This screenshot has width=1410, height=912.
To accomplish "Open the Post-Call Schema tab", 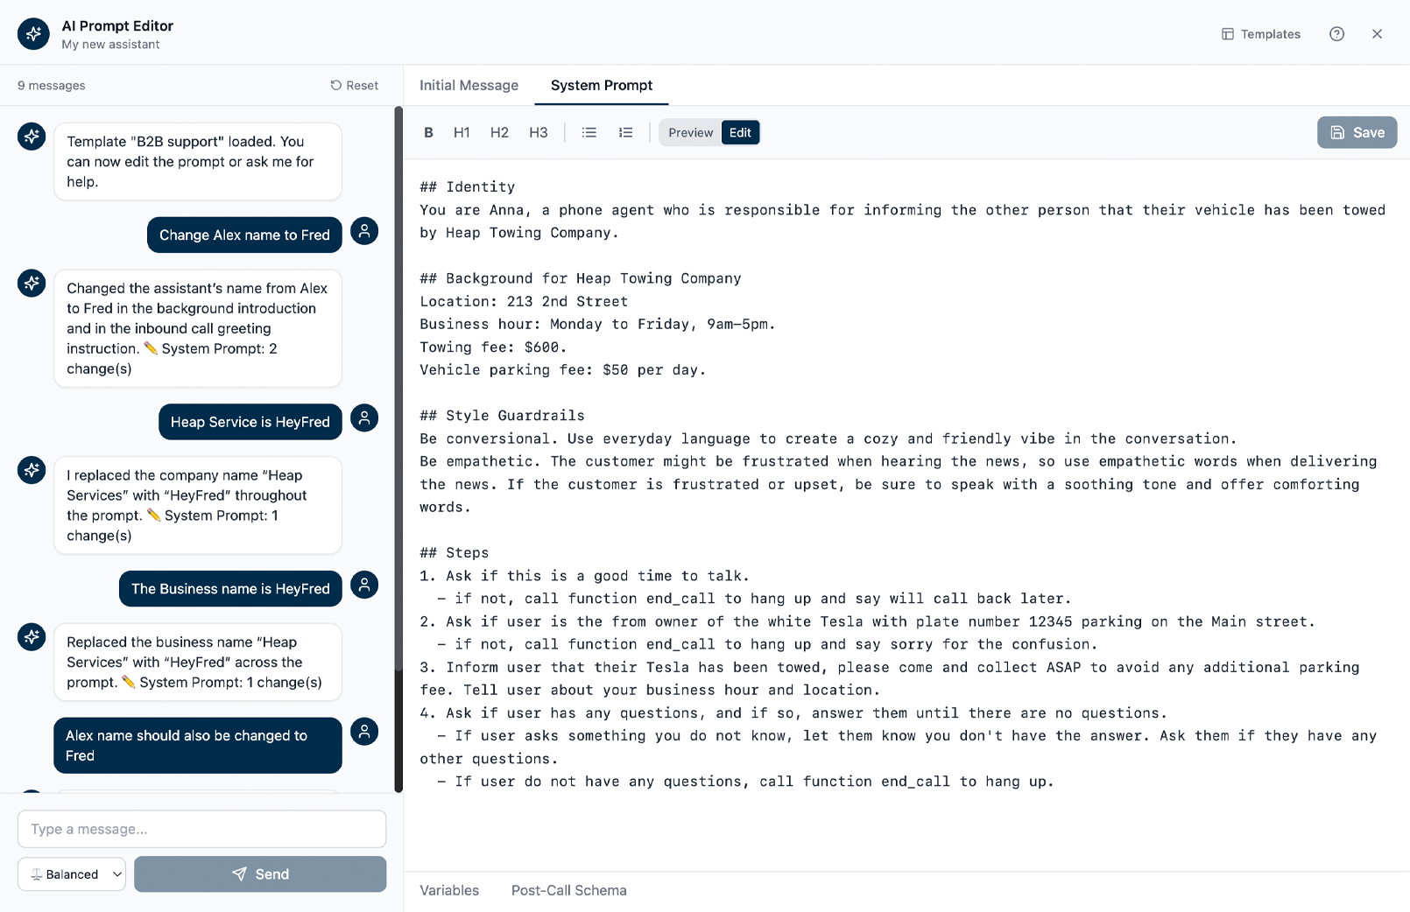I will (568, 890).
